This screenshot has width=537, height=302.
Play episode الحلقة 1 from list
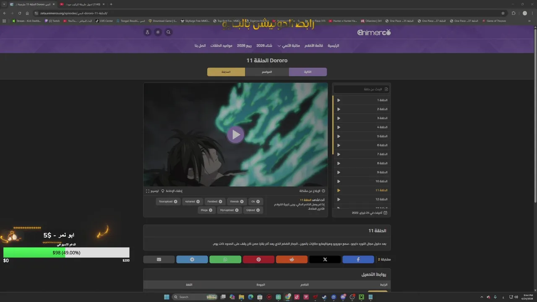click(x=362, y=100)
